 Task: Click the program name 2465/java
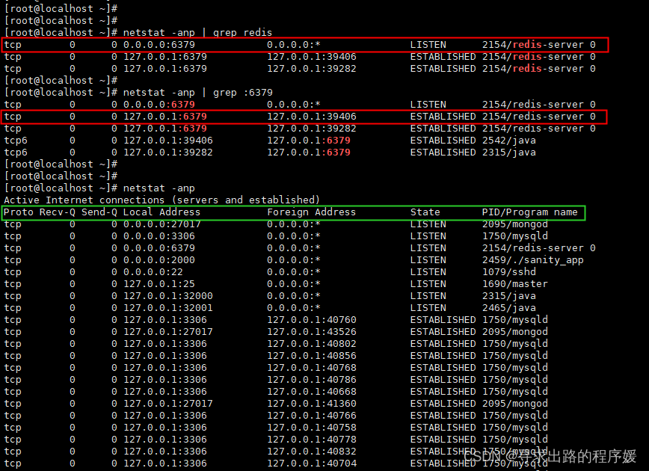[x=508, y=308]
